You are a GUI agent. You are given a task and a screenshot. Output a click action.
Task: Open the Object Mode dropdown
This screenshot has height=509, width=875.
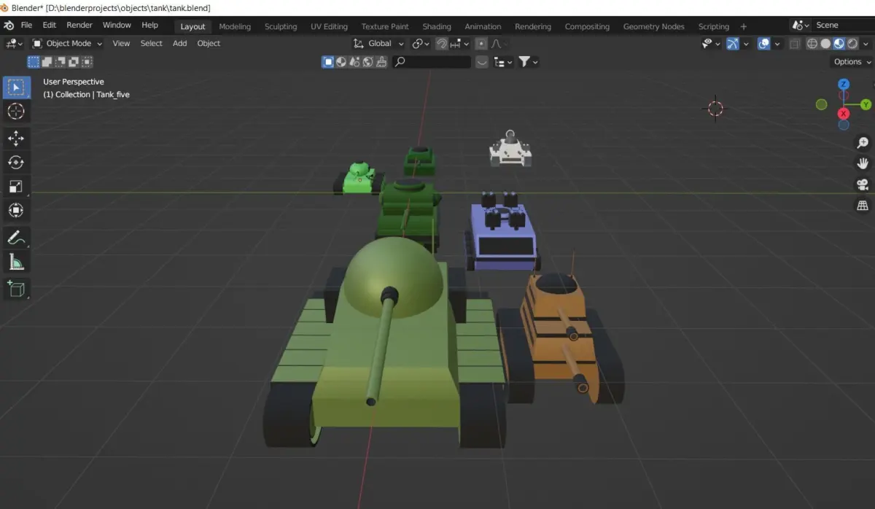pyautogui.click(x=67, y=44)
